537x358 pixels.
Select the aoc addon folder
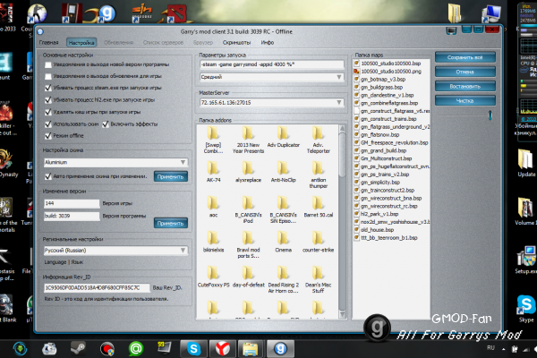(x=213, y=207)
